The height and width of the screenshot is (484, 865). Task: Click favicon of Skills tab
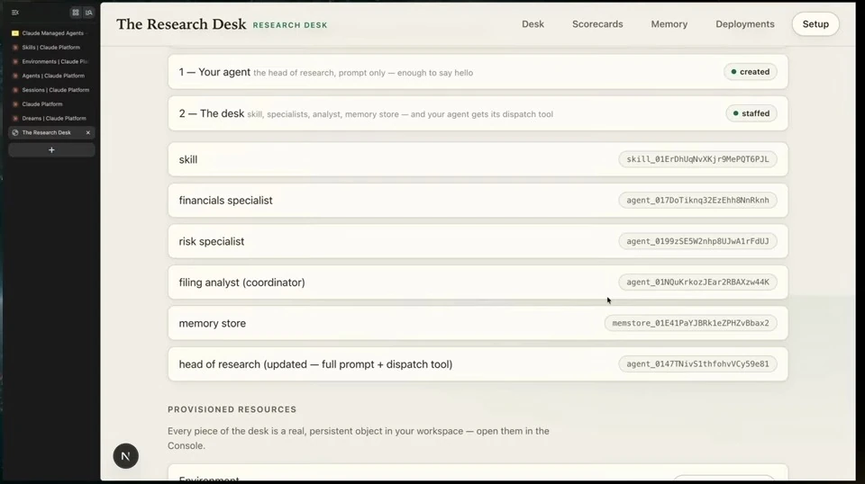coord(15,48)
